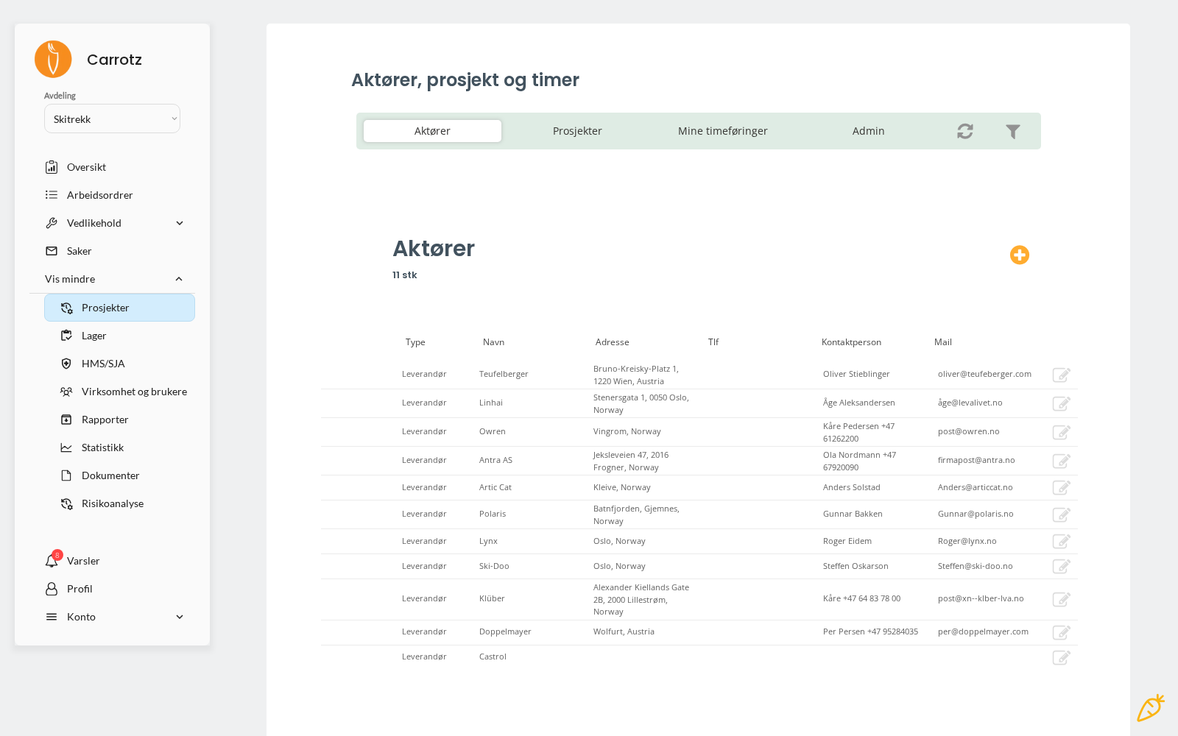This screenshot has width=1178, height=736.
Task: Open the Avdeling Skitrekk dropdown
Action: coord(112,118)
